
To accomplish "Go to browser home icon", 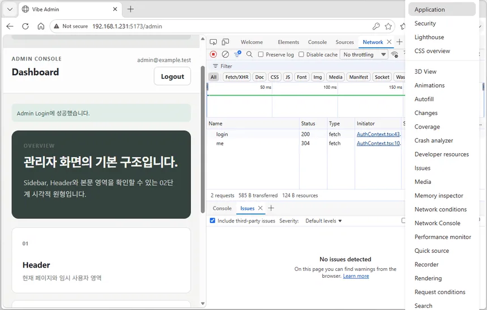I will 41,27.
